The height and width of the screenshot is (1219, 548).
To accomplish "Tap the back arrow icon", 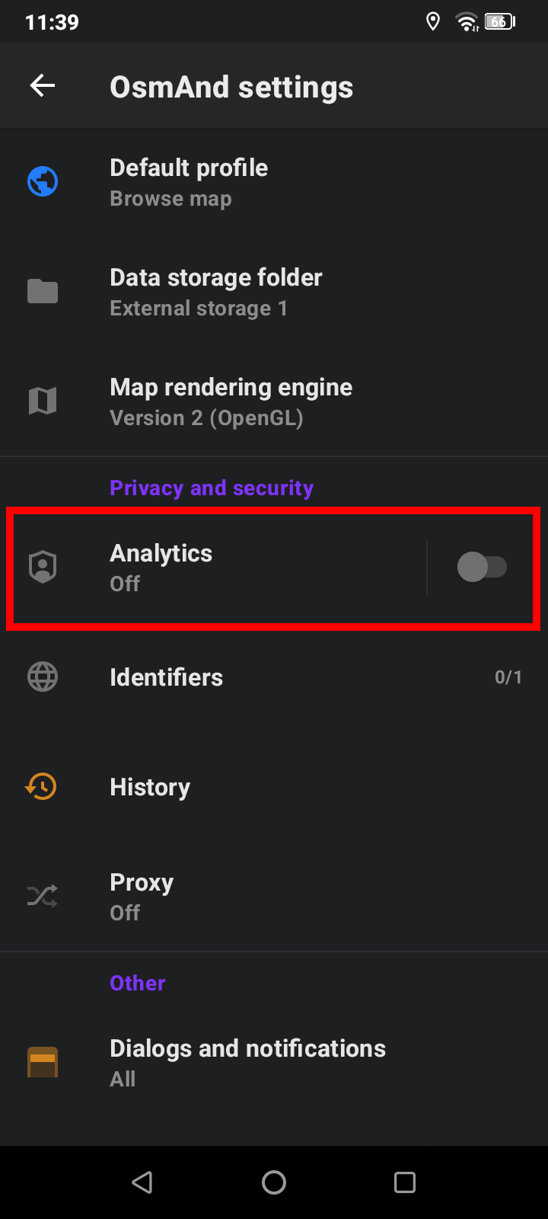I will [x=43, y=86].
